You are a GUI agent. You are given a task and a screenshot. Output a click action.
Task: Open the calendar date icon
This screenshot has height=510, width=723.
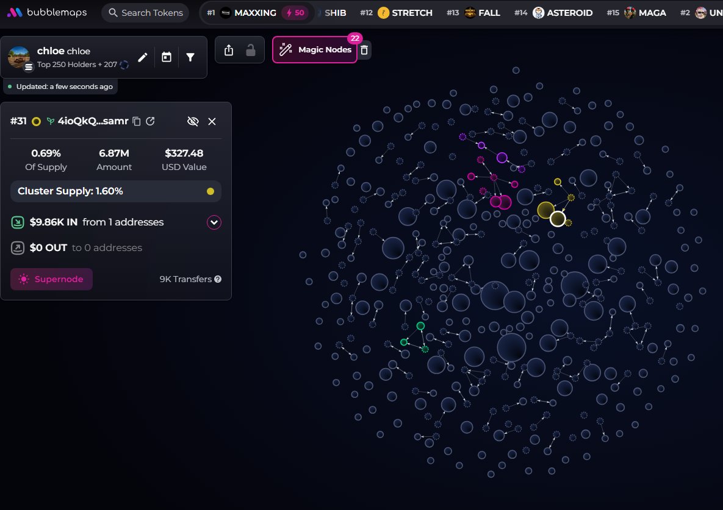pos(167,57)
